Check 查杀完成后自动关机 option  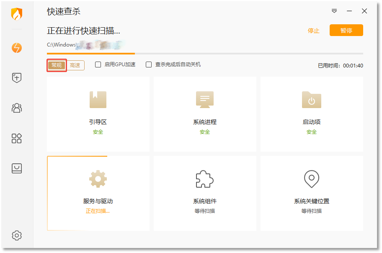(x=149, y=65)
